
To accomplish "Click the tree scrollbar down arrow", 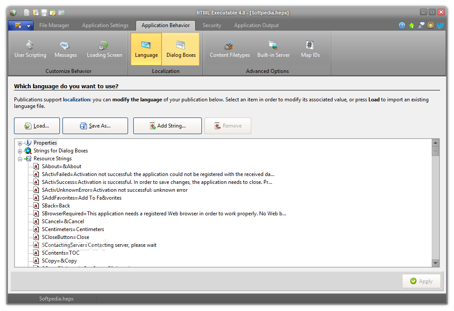I will pos(435,263).
